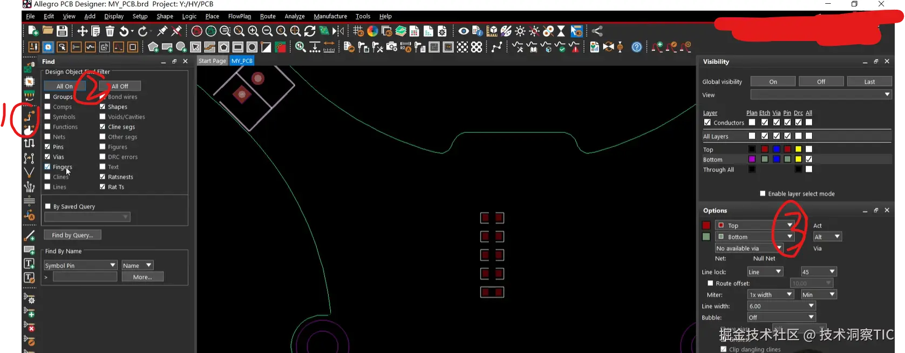Screen dimensions: 905x353
Task: Open the Route menu
Action: pyautogui.click(x=268, y=16)
